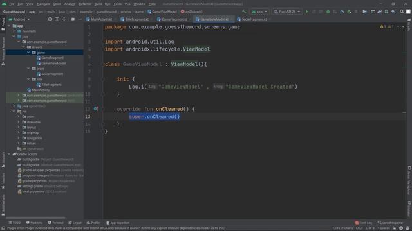This screenshot has height=231, width=412.
Task: Click the Layout Inspector button in status bar
Action: (x=390, y=223)
